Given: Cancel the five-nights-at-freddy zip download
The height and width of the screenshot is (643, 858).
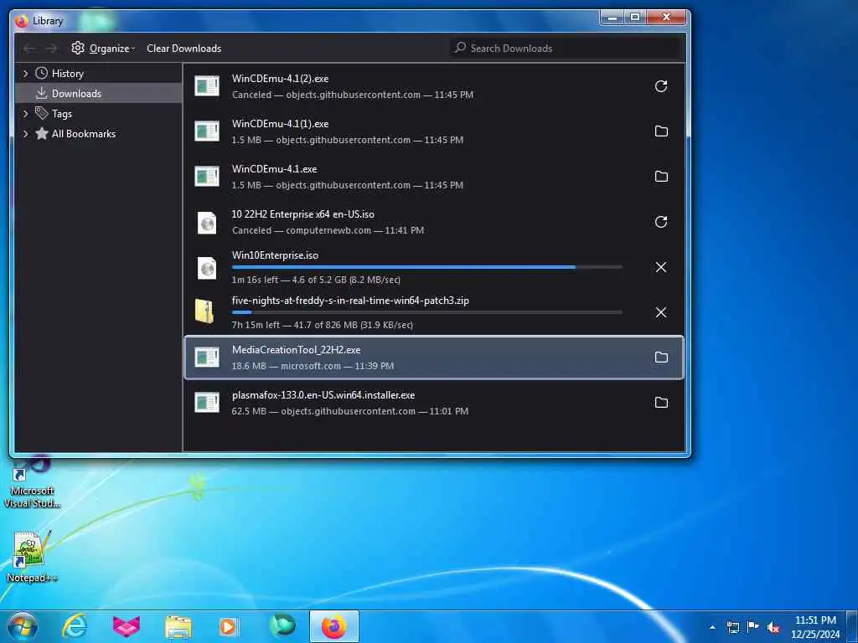Looking at the screenshot, I should pos(661,312).
